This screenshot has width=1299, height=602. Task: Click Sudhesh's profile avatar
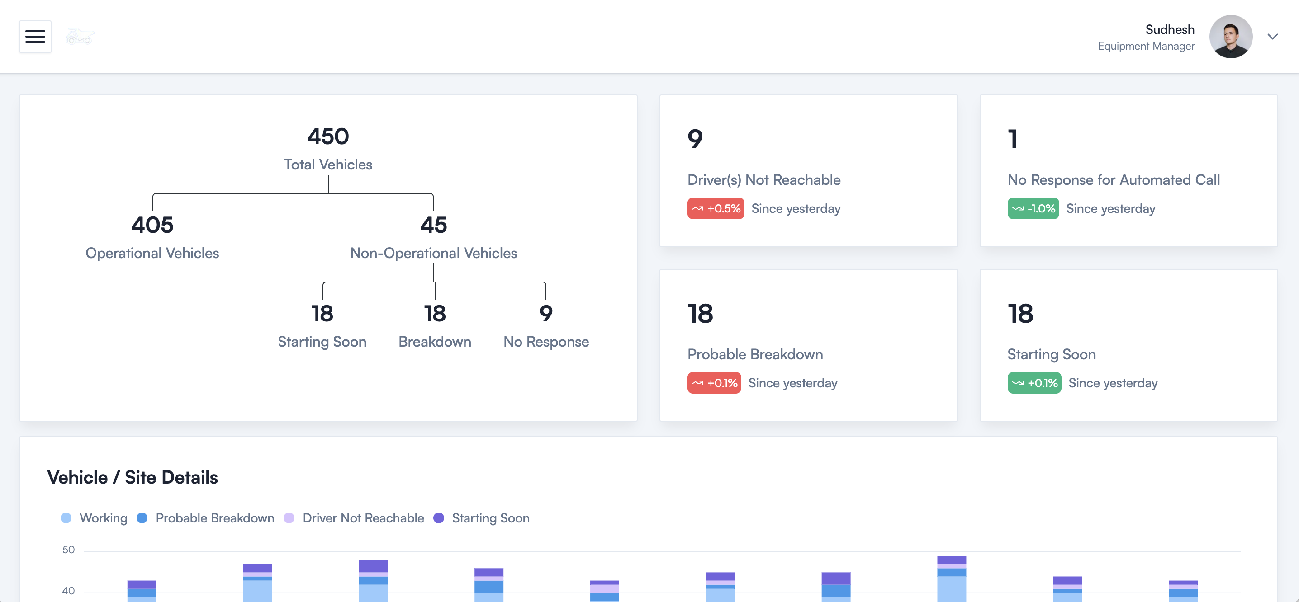click(1230, 36)
